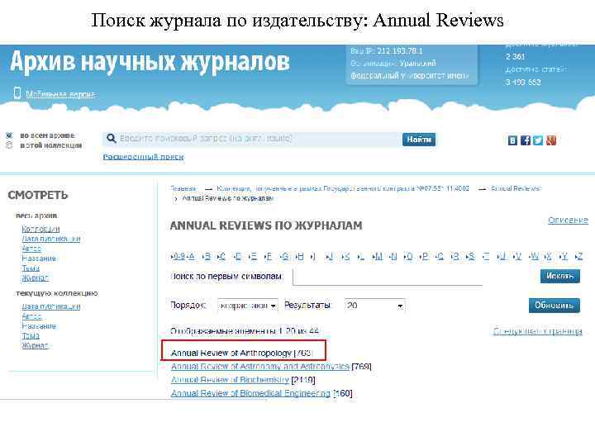Viewport: 595px width, 446px height.
Task: Filter journals by letter S
Action: (470, 257)
